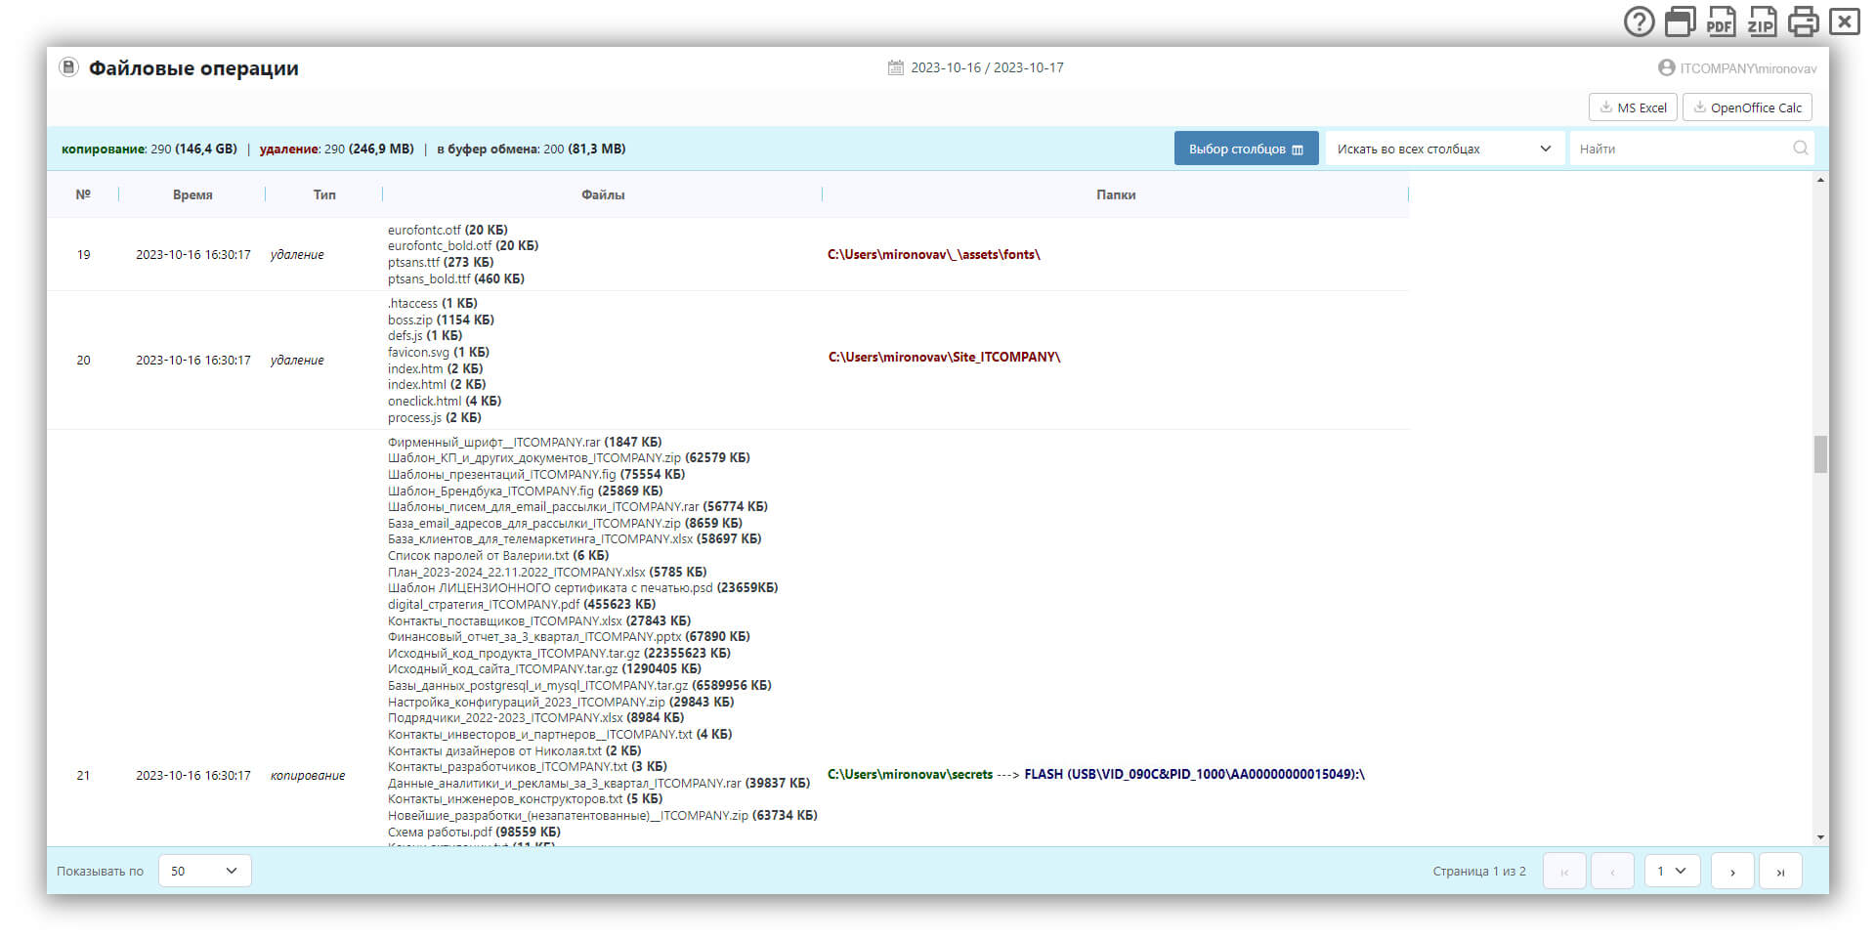Download report as ZIP icon

tap(1762, 21)
